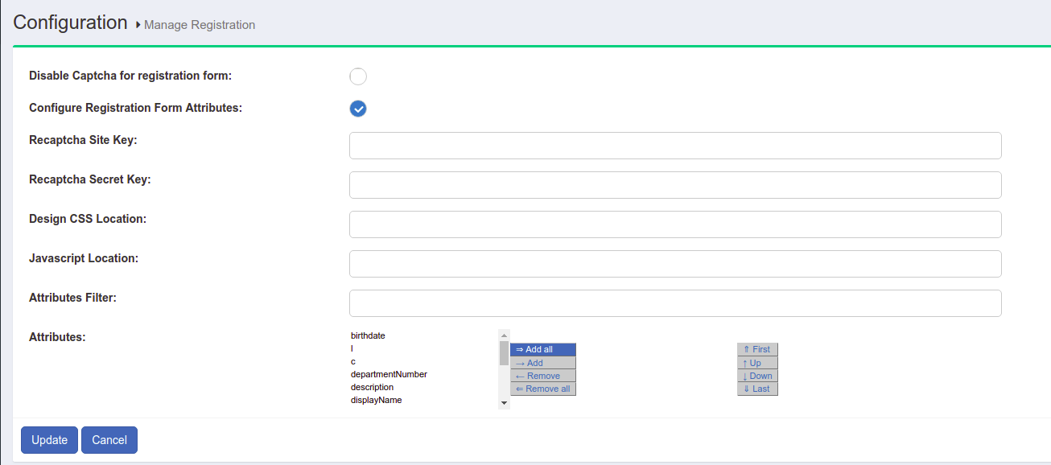Select departmentNumber from the attributes list
The height and width of the screenshot is (465, 1051).
coord(389,374)
